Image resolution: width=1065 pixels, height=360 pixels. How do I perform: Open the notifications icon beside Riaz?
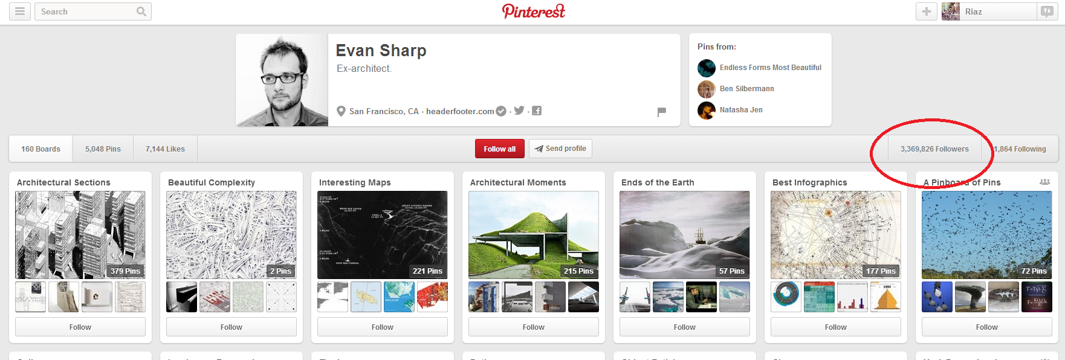[1046, 11]
